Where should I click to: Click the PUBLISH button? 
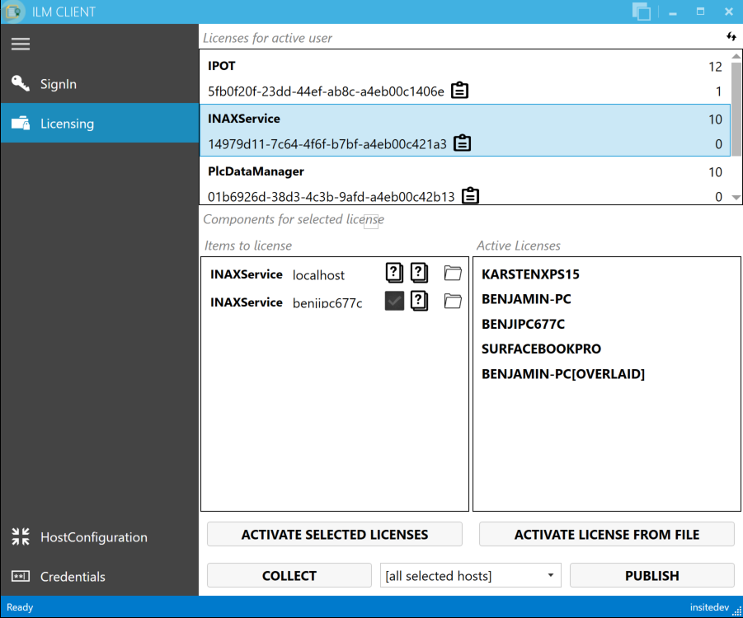tap(651, 575)
